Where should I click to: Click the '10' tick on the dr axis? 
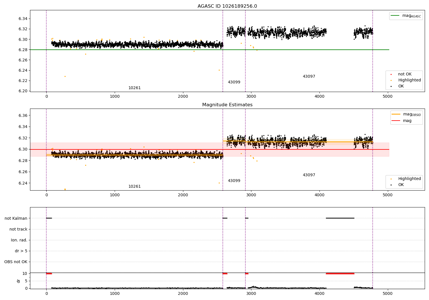pyautogui.click(x=25, y=273)
